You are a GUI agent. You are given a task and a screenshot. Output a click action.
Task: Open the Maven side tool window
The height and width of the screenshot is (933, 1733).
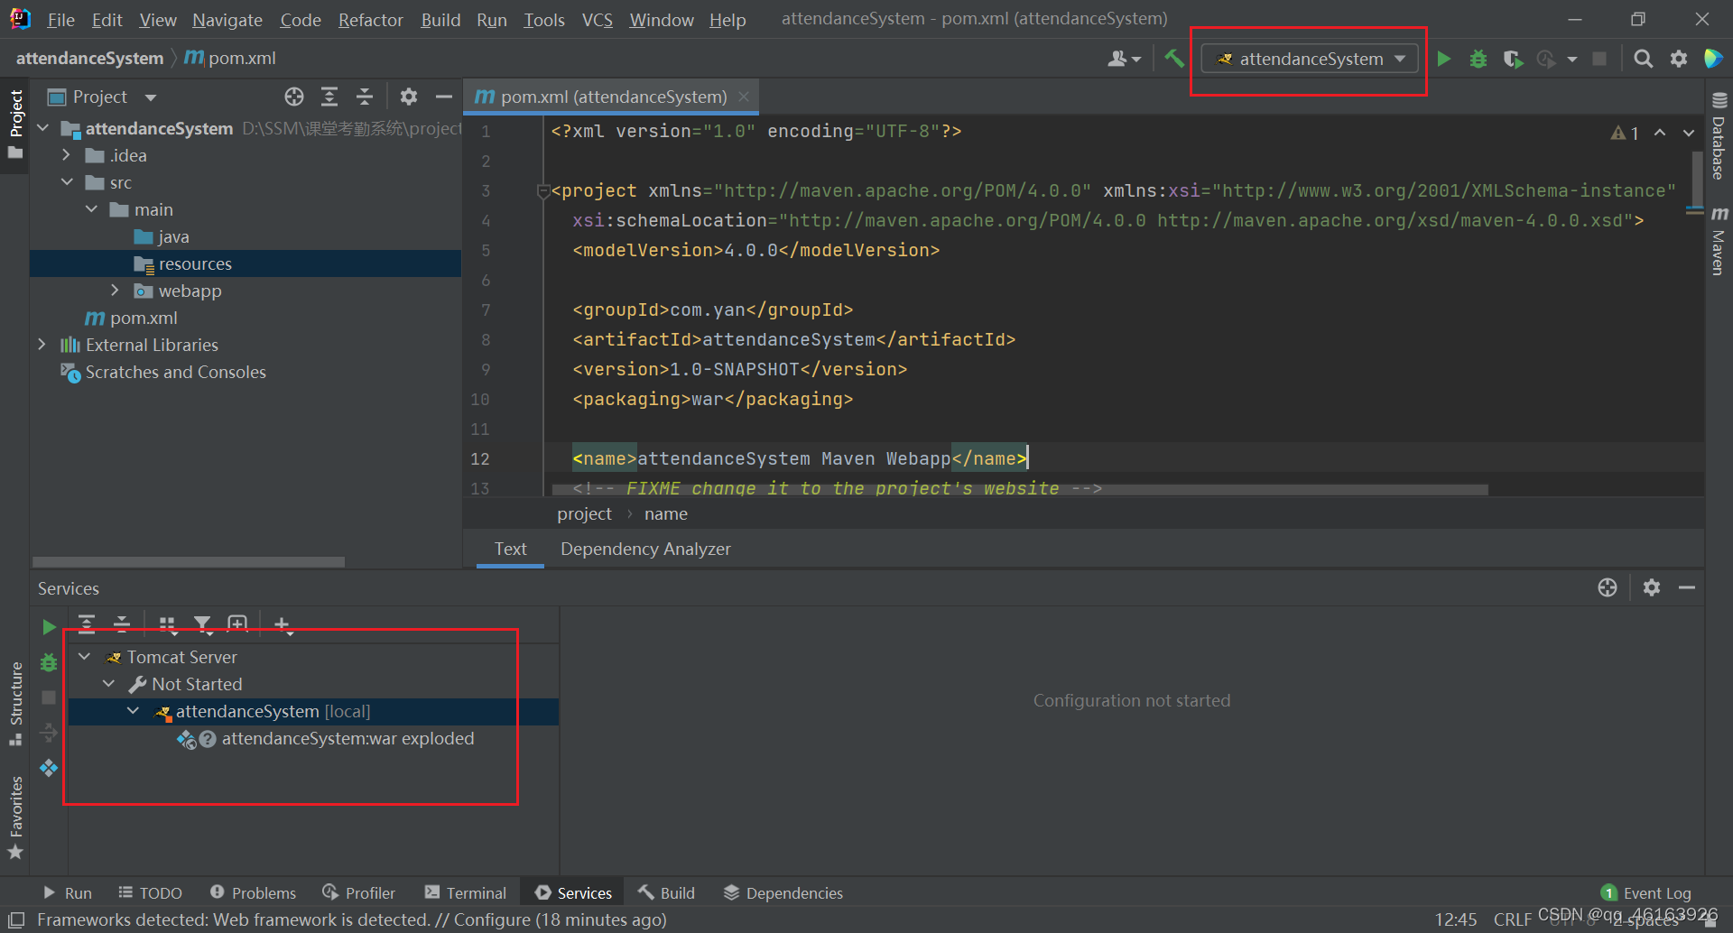1719,242
